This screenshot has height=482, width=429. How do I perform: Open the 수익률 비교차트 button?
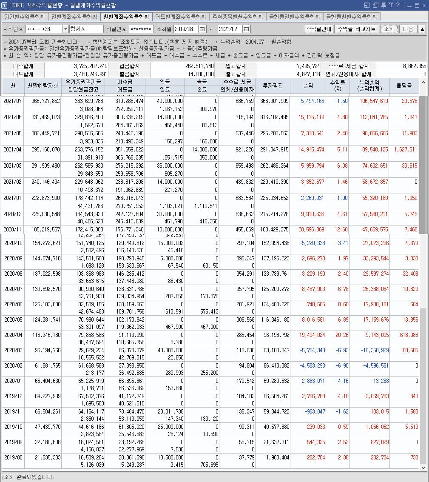coord(356,29)
